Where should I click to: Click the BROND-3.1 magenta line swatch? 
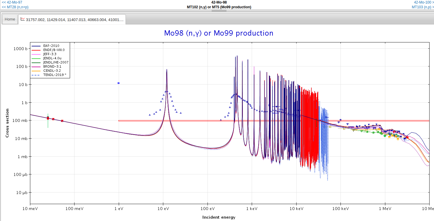(36, 67)
